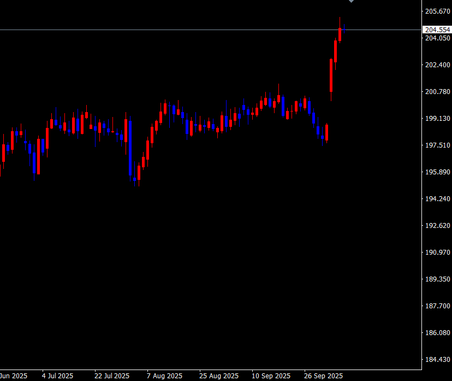This screenshot has height=381, width=452.
Task: Click the 189.350 price scale label
Action: 438,279
